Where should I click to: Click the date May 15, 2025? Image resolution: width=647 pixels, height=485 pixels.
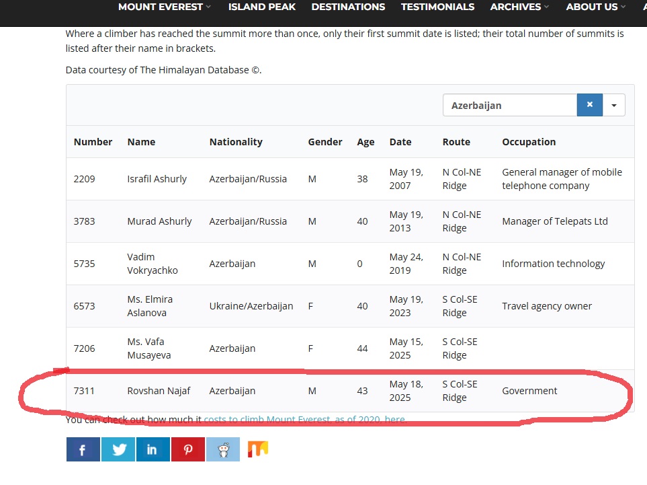[x=406, y=348]
